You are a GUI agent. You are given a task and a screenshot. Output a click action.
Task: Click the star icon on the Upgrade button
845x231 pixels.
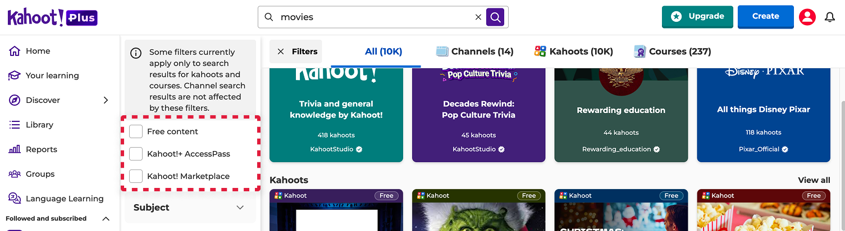pyautogui.click(x=677, y=17)
